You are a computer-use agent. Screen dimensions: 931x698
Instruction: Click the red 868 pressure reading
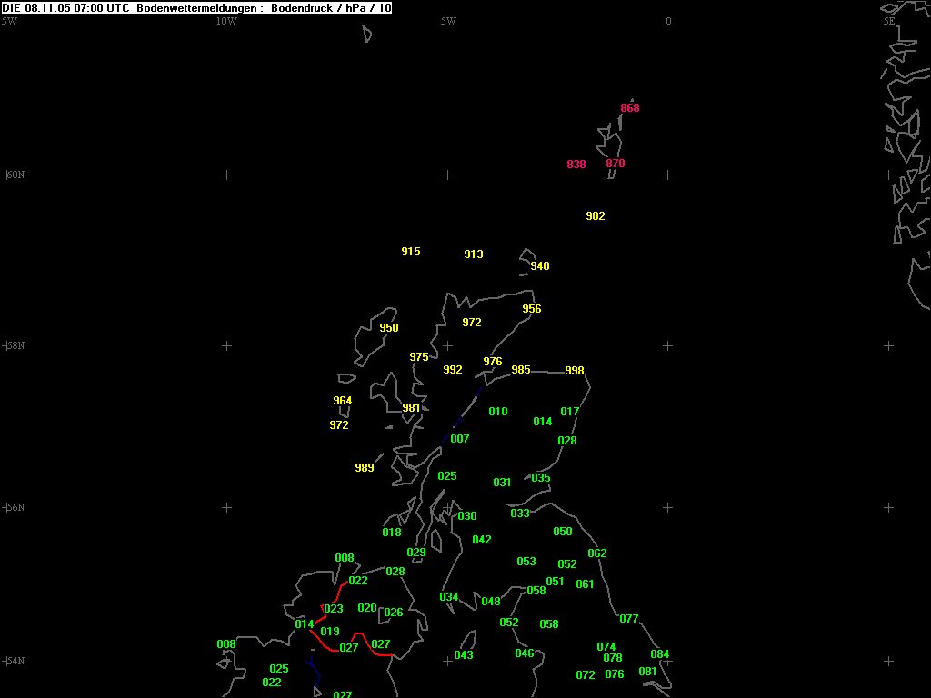pyautogui.click(x=630, y=108)
